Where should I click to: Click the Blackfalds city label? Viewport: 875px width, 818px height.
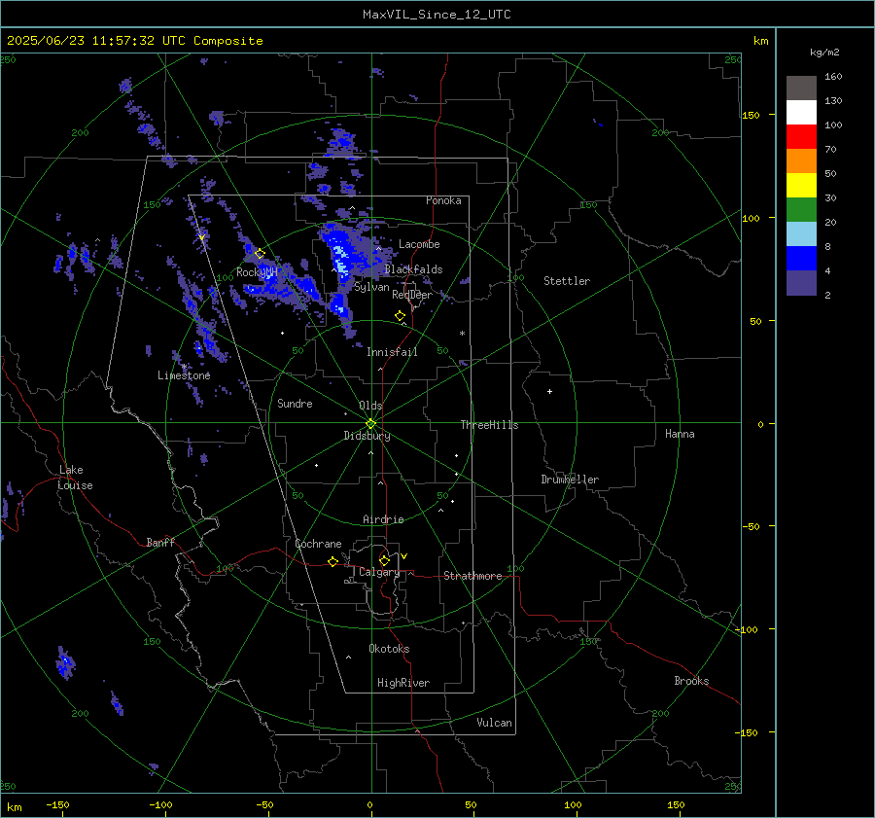coord(413,269)
